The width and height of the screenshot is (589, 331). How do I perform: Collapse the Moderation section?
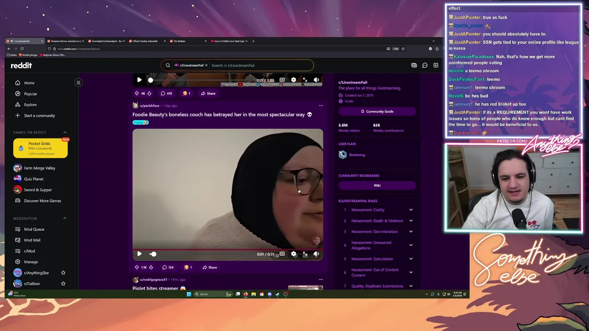[65, 218]
